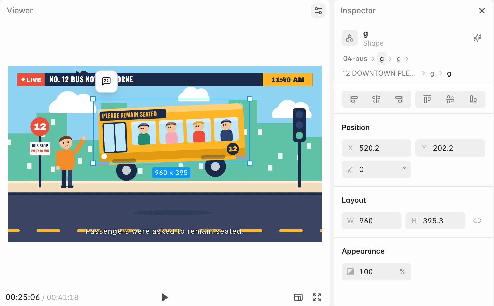Select the last g breadcrumb item

449,73
